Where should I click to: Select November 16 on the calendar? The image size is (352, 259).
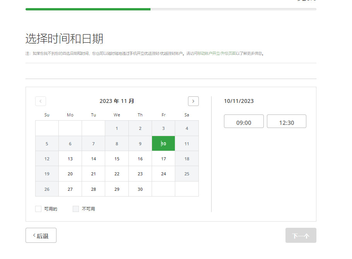(140, 159)
